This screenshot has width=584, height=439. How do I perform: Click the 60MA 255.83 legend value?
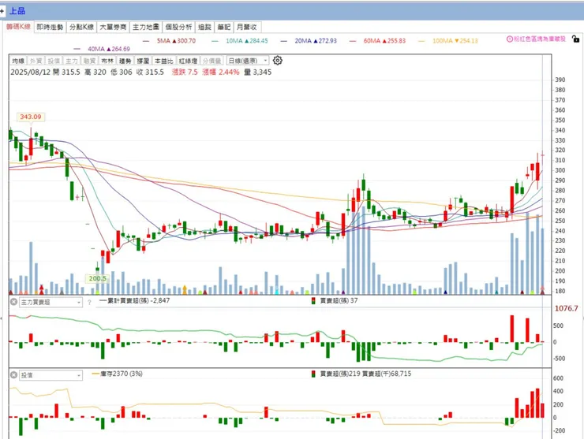384,41
